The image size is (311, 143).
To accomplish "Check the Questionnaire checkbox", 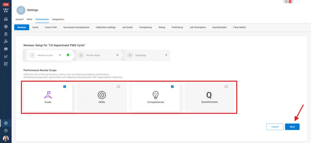I will (x=226, y=86).
